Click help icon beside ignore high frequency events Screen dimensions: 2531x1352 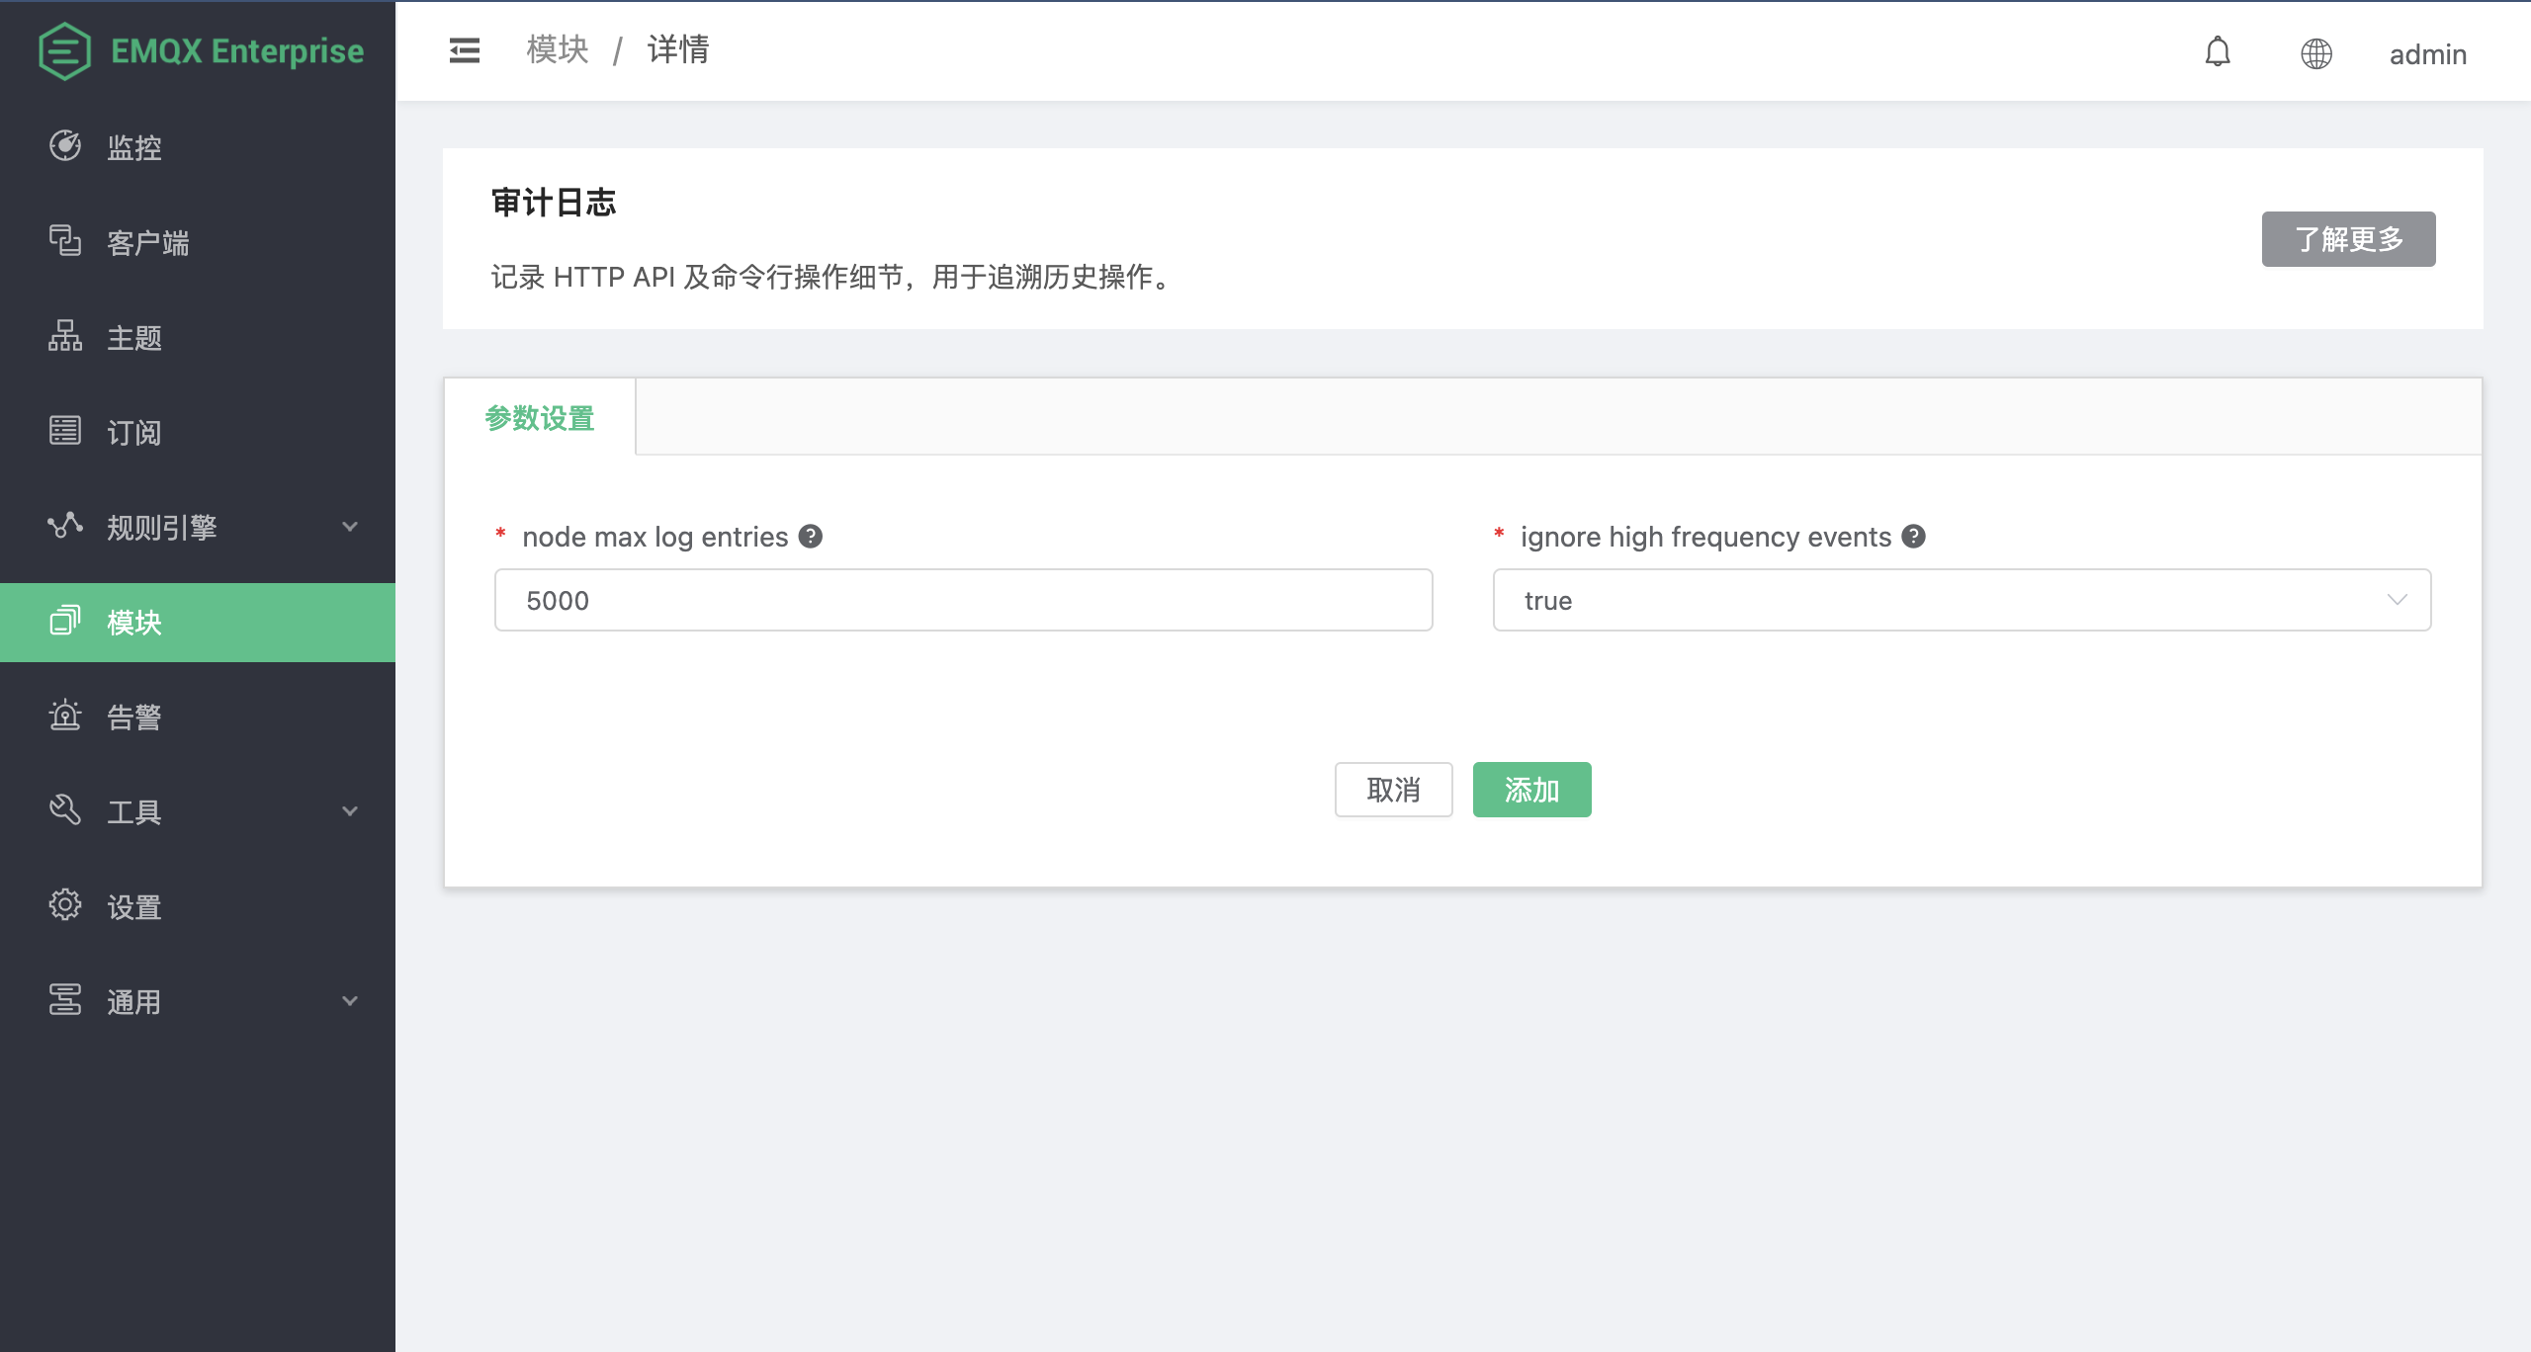pyautogui.click(x=1914, y=537)
